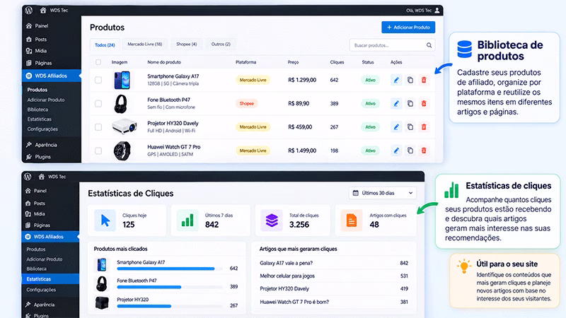Switch to the Shopee (4) tab
Screen dimensions: 566x318
187,44
